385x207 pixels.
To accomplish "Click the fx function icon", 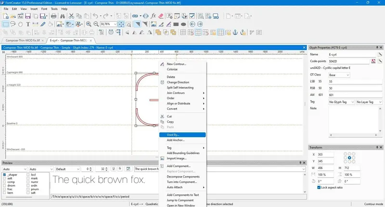I will [x=153, y=16].
